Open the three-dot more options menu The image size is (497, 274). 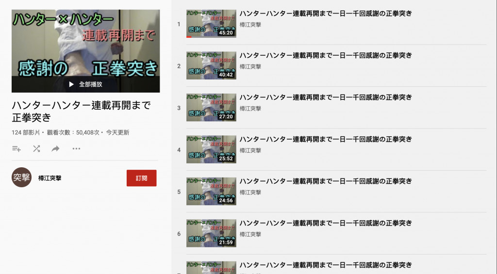[x=76, y=148]
